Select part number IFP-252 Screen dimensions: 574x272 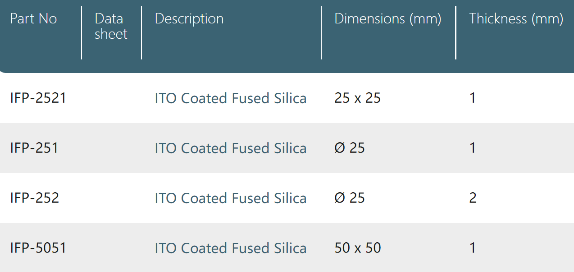point(35,198)
